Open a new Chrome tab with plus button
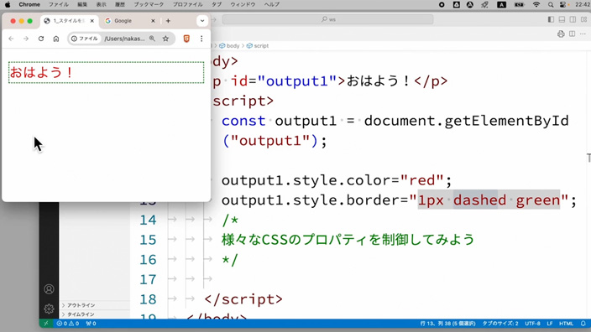Screen dimensions: 591x332 click(x=168, y=21)
